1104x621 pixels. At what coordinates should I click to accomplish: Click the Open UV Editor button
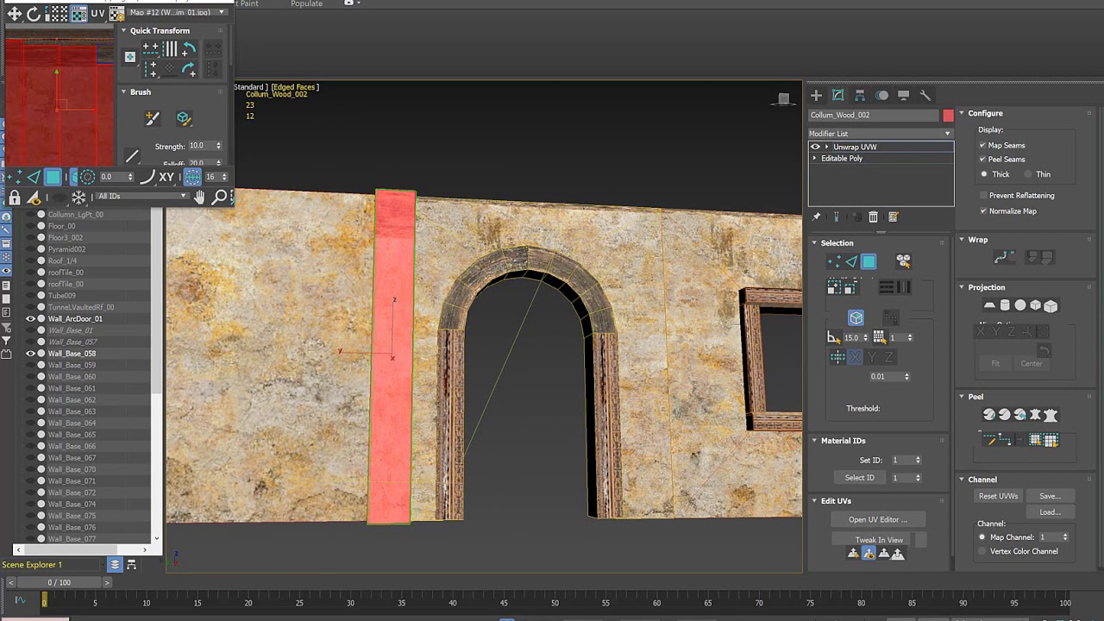[x=877, y=519]
